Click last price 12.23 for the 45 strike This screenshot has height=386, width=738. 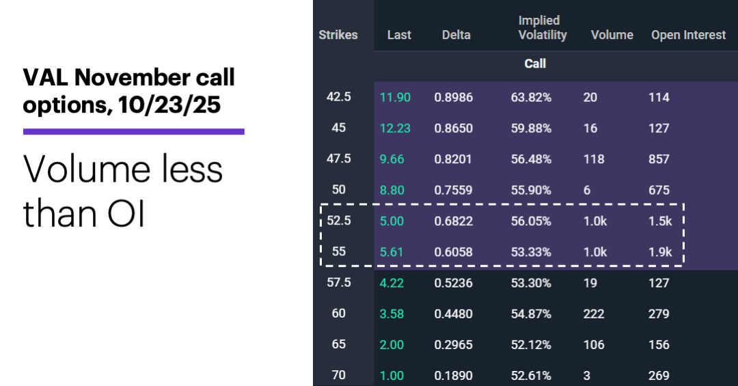coord(395,128)
